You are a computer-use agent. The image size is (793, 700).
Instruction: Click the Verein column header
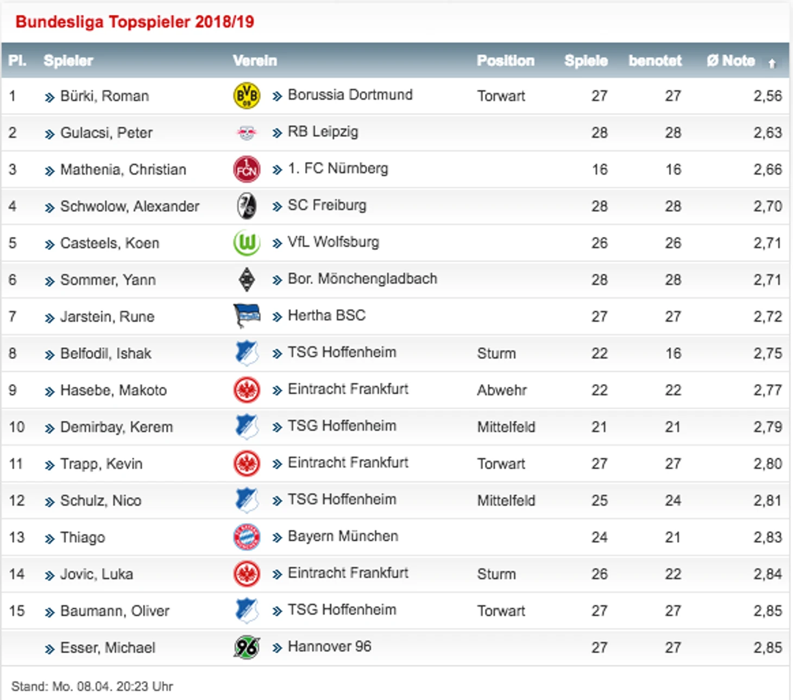coord(255,61)
